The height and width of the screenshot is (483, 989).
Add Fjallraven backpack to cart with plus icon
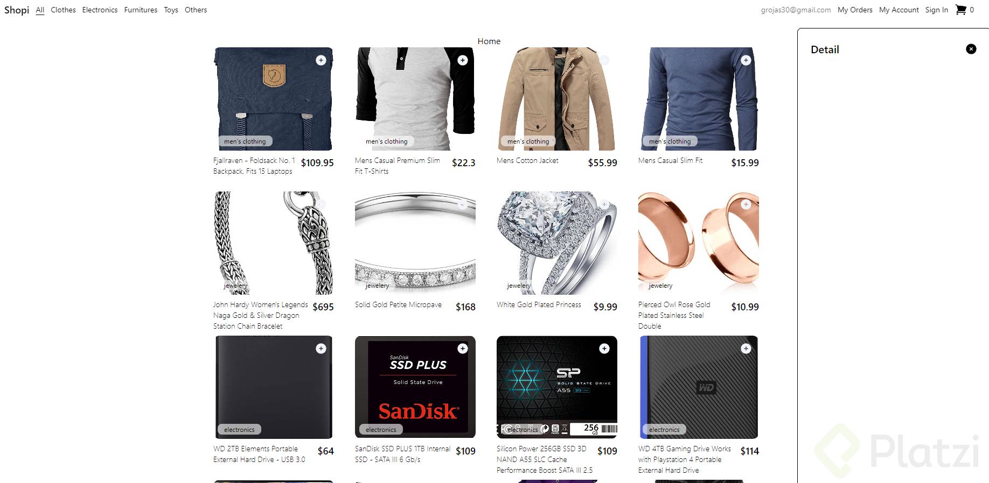click(321, 60)
